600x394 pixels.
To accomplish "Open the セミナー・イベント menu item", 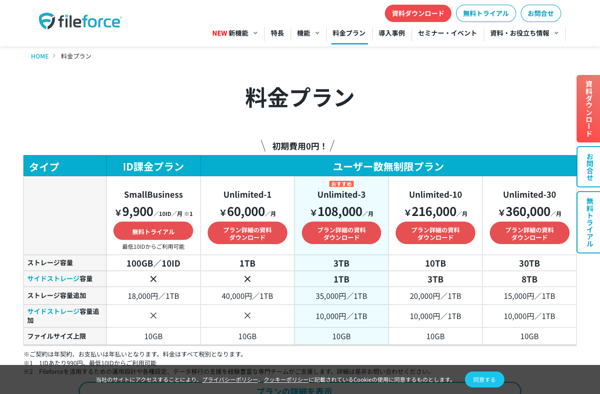I will pos(447,33).
